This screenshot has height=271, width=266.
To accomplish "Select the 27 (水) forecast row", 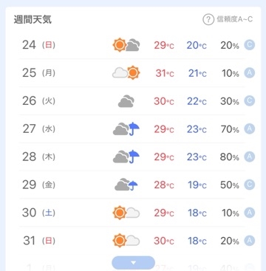I will click(x=132, y=129).
